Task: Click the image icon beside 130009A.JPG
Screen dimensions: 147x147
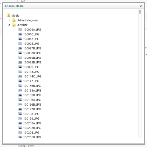Action: (x=20, y=30)
